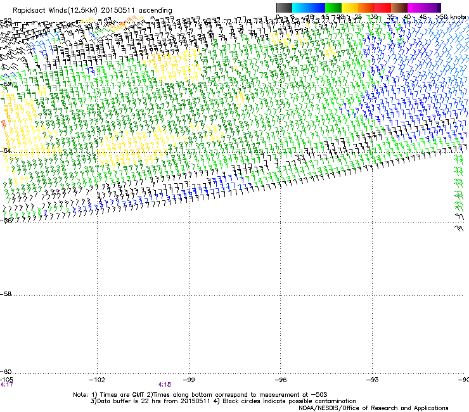
Task: Click the purple '4:17' time label
Action: pos(6,385)
